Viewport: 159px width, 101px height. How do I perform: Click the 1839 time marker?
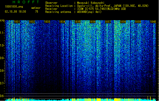point(138,22)
